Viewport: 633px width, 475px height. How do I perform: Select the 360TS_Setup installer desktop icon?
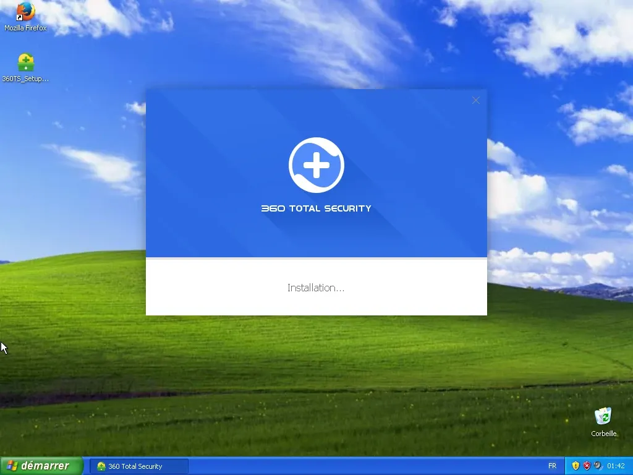[x=25, y=67]
